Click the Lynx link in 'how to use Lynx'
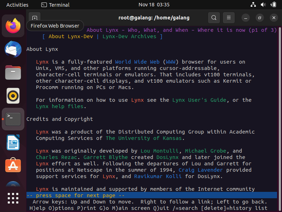The height and width of the screenshot is (212, 282). coord(137,100)
